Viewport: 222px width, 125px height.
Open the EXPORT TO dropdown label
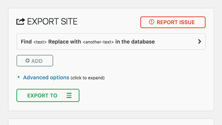(42, 95)
